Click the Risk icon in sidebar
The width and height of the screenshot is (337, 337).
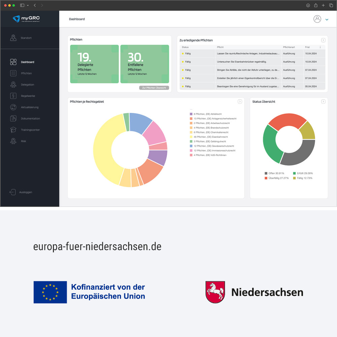pos(13,141)
